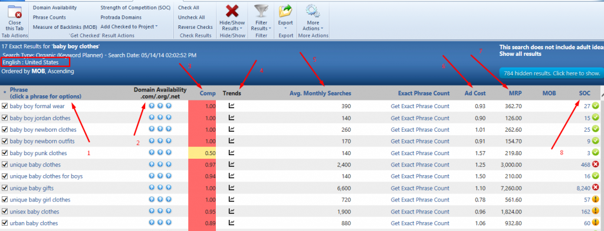The width and height of the screenshot is (604, 231).
Task: Get Exact Phrase Count for baby boy formal wear
Action: coord(420,106)
